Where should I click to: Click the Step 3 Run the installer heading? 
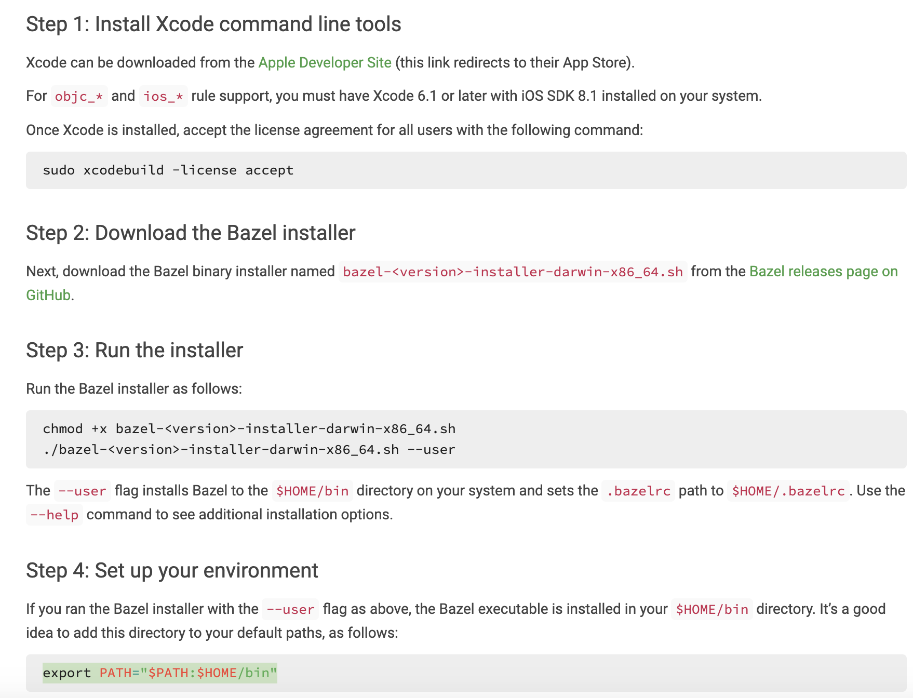coord(135,350)
